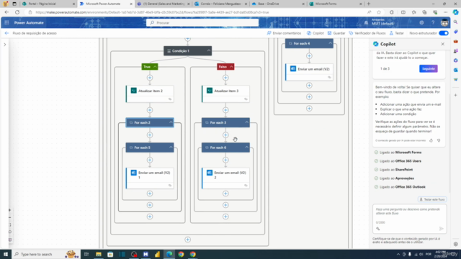This screenshot has width=461, height=259.
Task: Open the user profile avatar
Action: point(444,22)
